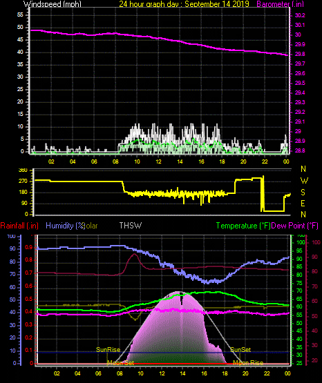Click the THSW legend label

131,226
